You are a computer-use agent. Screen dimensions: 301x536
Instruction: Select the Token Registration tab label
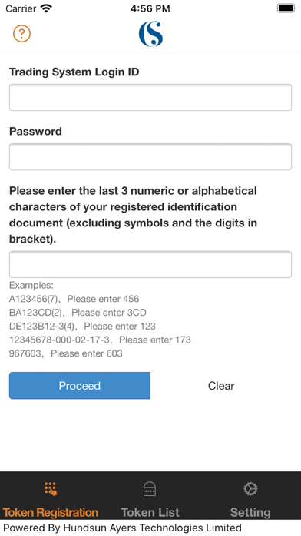pyautogui.click(x=51, y=512)
